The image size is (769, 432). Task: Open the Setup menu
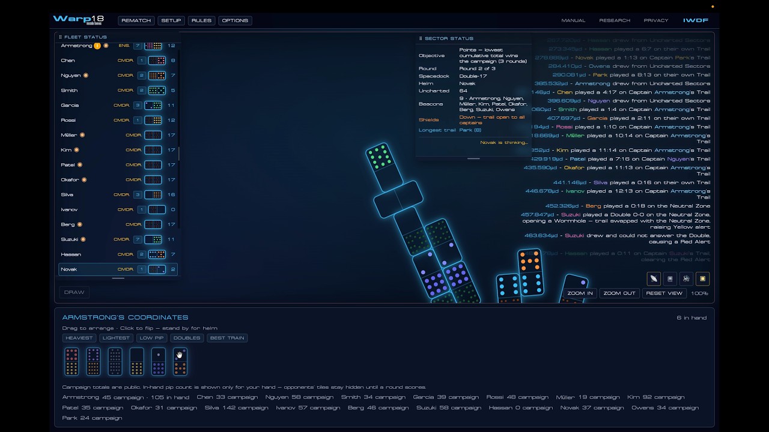[x=171, y=20]
